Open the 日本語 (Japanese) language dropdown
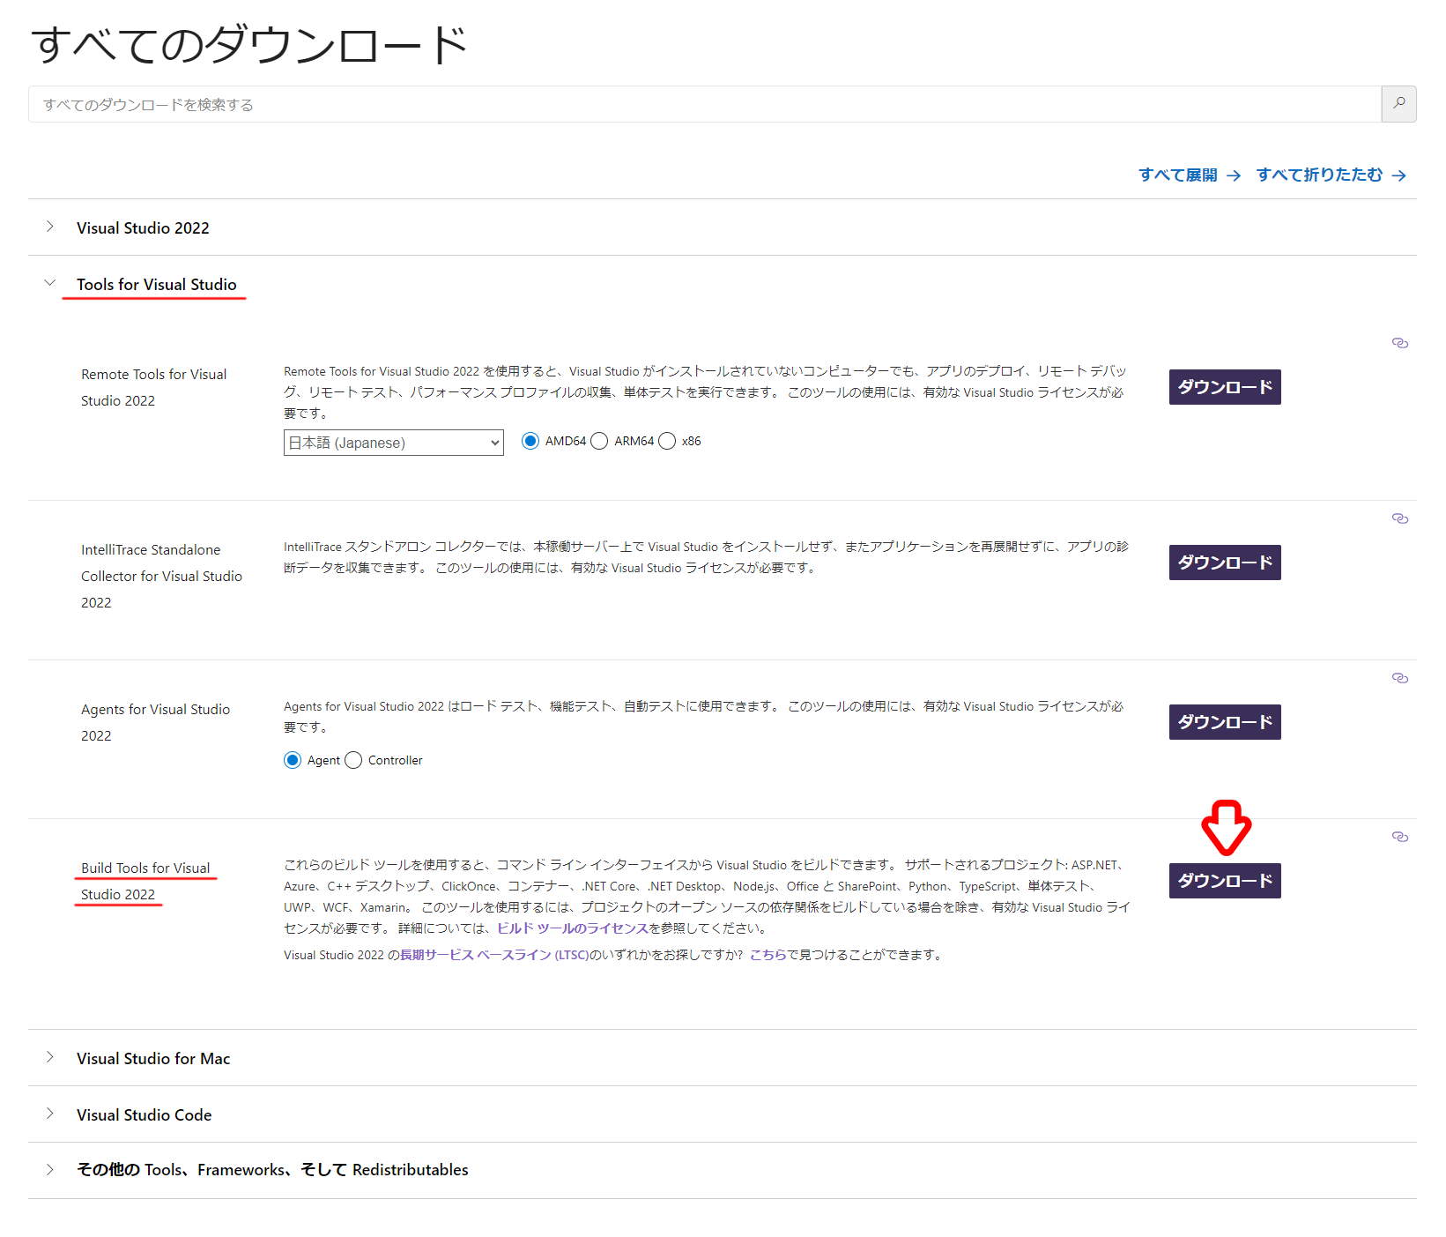Image resolution: width=1446 pixels, height=1237 pixels. pyautogui.click(x=393, y=442)
